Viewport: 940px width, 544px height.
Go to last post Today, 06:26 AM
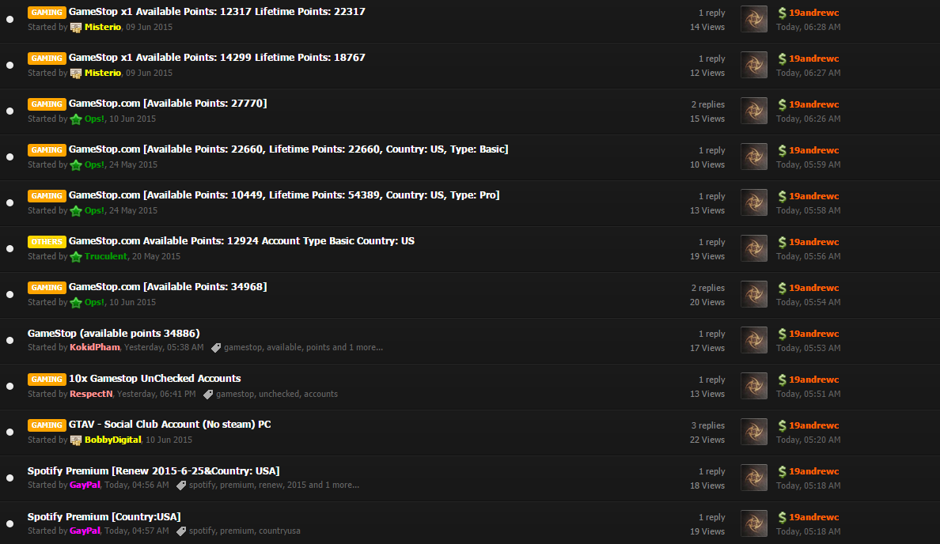point(808,119)
